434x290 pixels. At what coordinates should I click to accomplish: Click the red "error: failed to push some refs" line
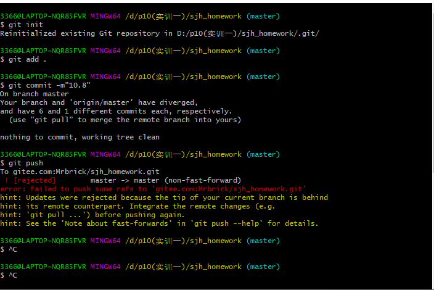pos(153,189)
